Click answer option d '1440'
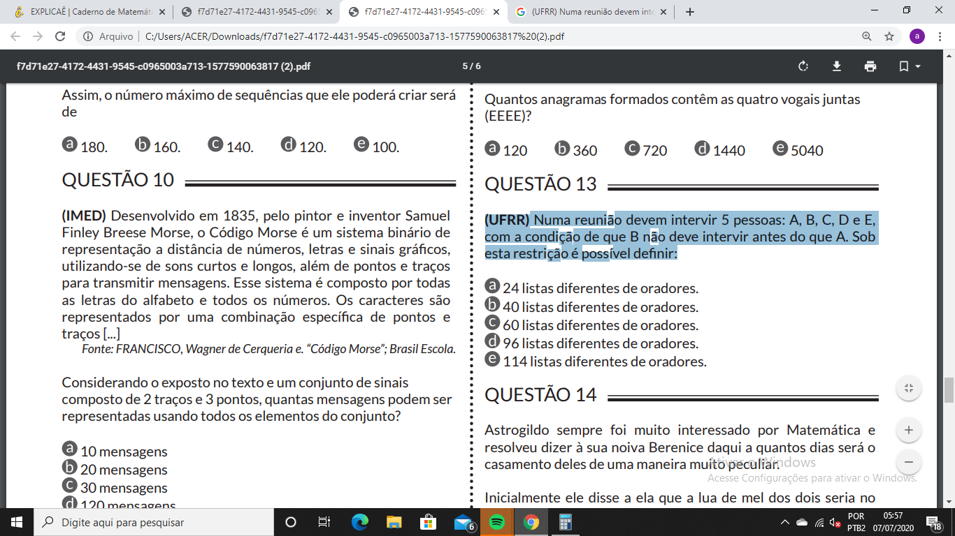955x536 pixels. pyautogui.click(x=720, y=150)
